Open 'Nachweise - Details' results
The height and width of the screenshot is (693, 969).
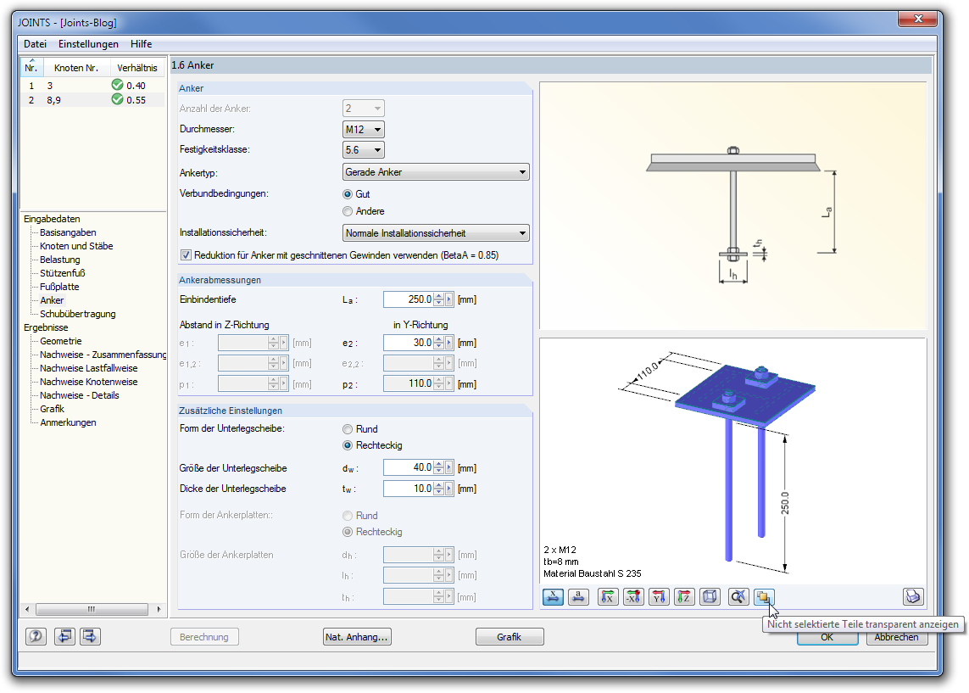(x=80, y=395)
